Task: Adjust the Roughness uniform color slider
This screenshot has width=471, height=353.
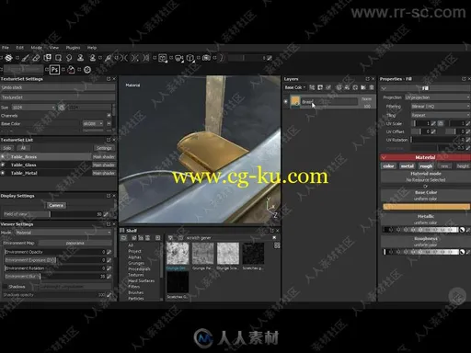Action: 421,252
